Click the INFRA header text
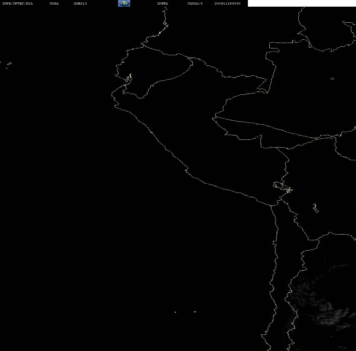Screen dimensions: 356x351 (162, 3)
